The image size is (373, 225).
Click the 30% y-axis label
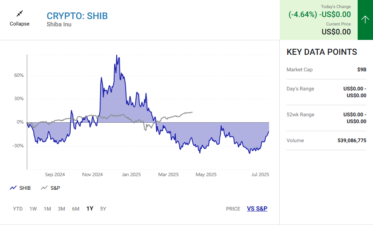(19, 98)
